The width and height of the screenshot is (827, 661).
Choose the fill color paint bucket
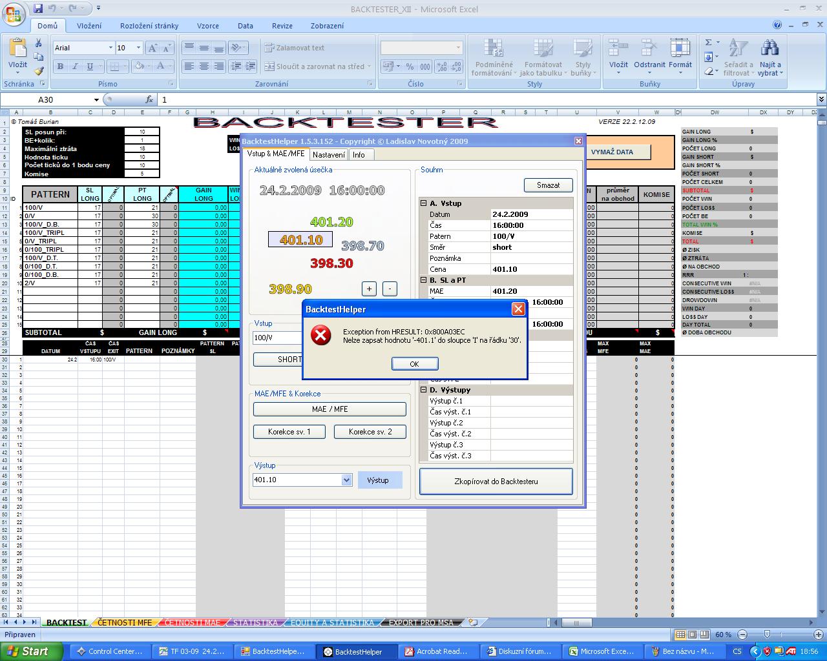[139, 66]
